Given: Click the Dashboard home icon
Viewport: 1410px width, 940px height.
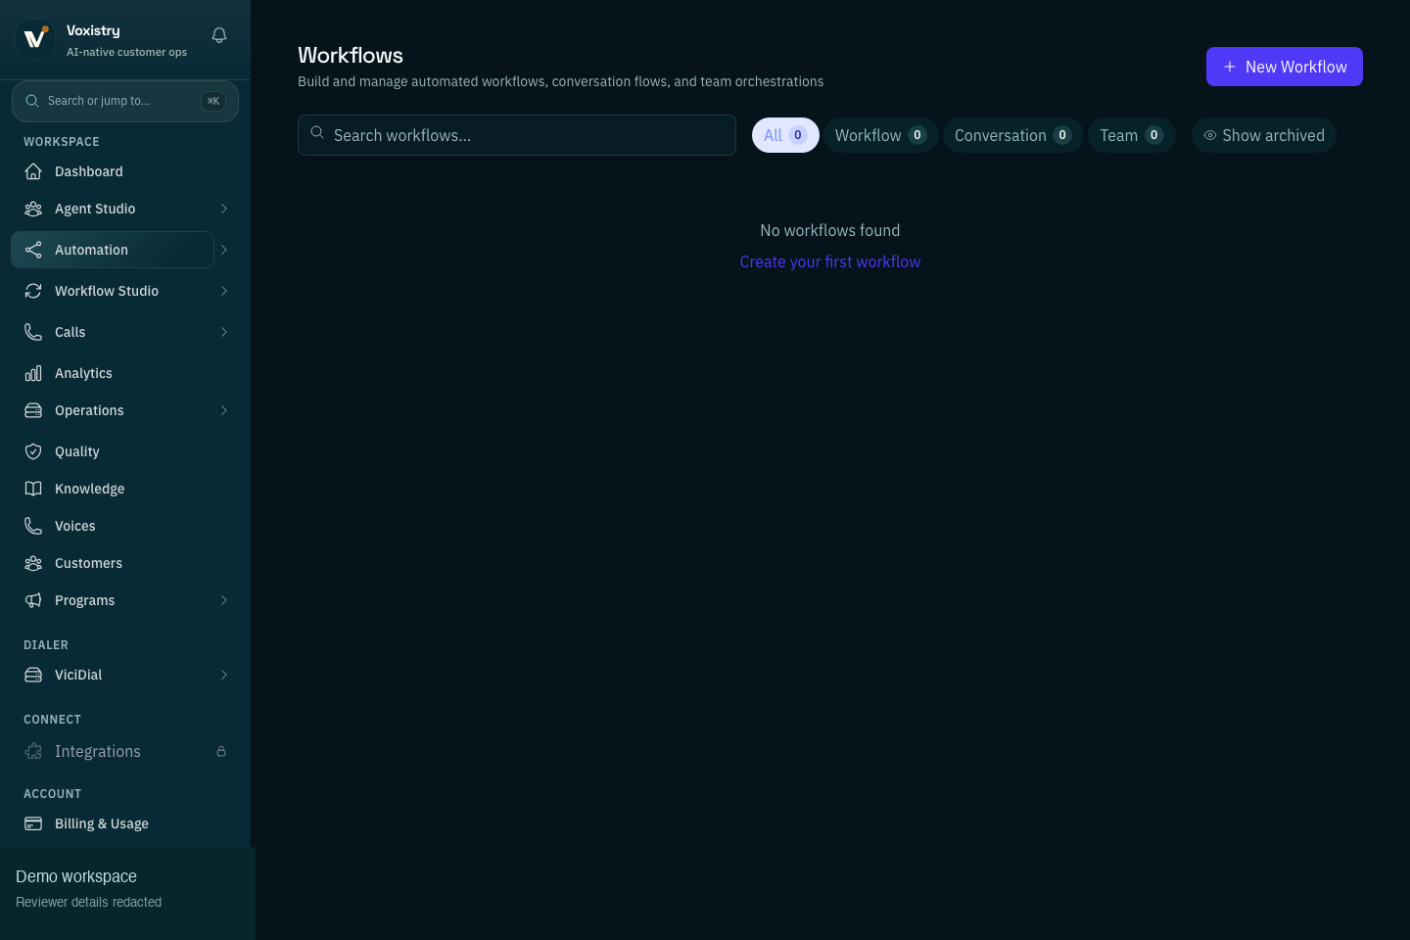Looking at the screenshot, I should click(x=33, y=171).
